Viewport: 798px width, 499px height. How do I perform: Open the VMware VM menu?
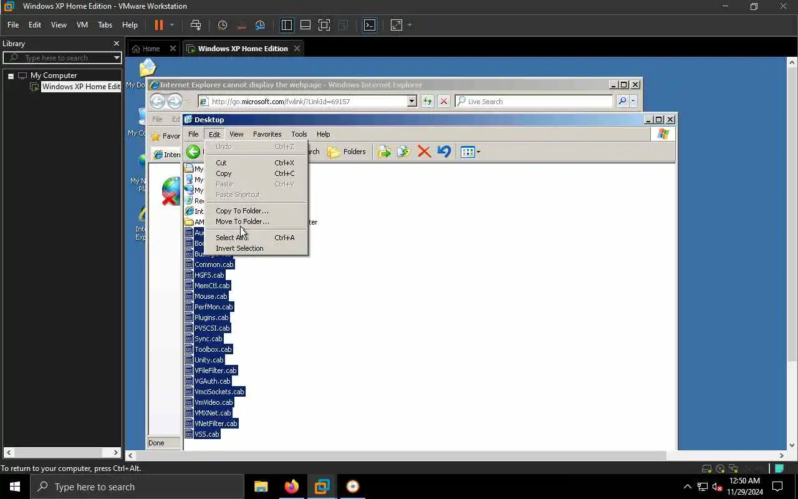pyautogui.click(x=82, y=25)
